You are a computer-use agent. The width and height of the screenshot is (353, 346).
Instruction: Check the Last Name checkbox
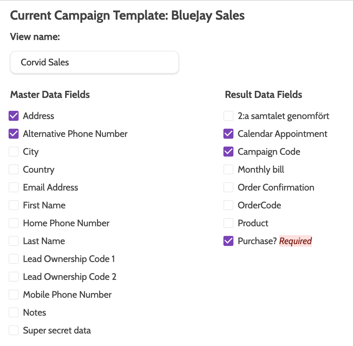point(14,241)
